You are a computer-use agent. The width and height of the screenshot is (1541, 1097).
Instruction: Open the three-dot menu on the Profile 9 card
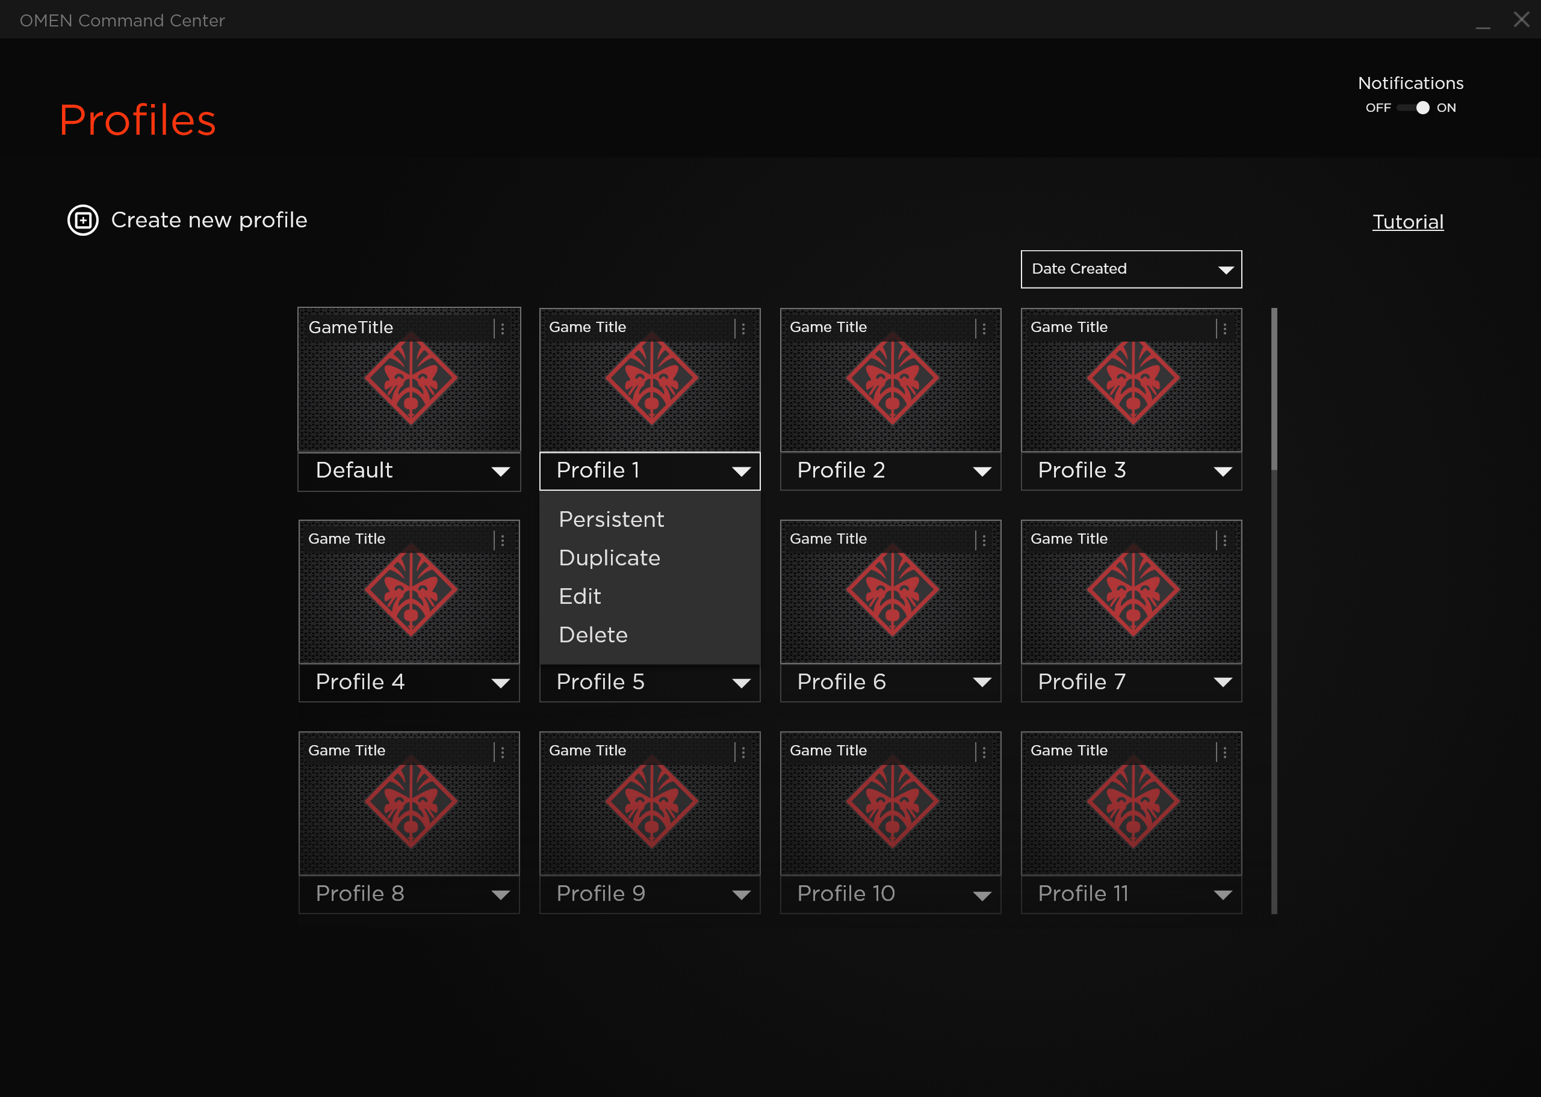743,752
